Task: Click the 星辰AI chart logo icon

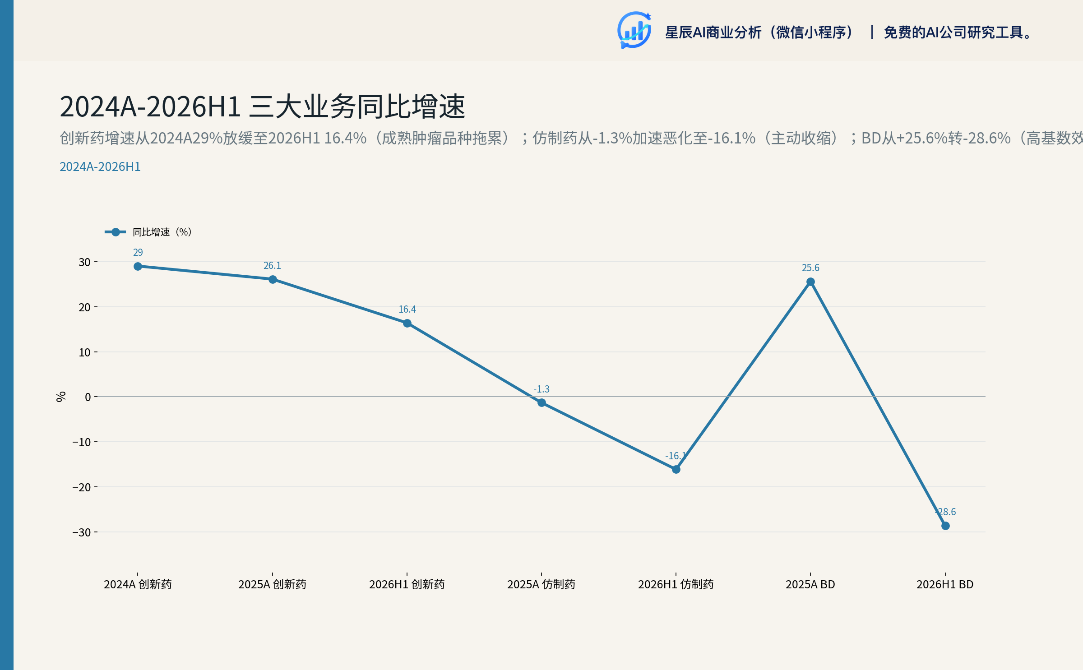Action: [x=634, y=30]
